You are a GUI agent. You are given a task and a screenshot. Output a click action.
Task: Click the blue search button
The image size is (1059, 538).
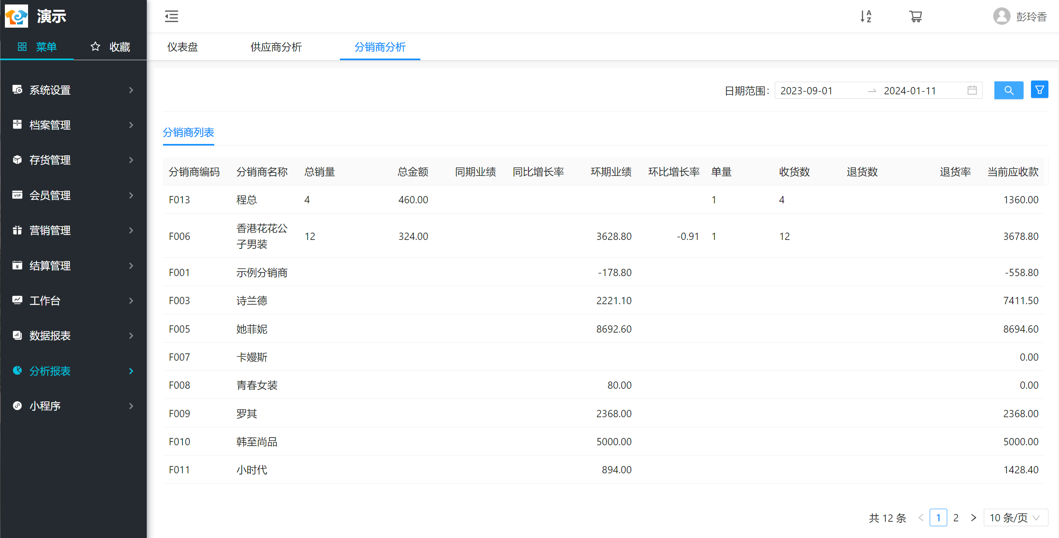point(1009,91)
